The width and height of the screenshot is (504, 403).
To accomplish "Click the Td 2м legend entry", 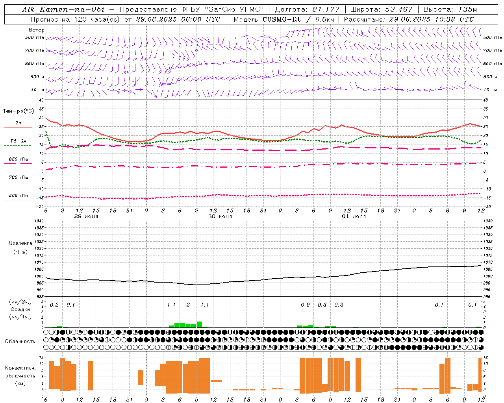I will (x=19, y=141).
